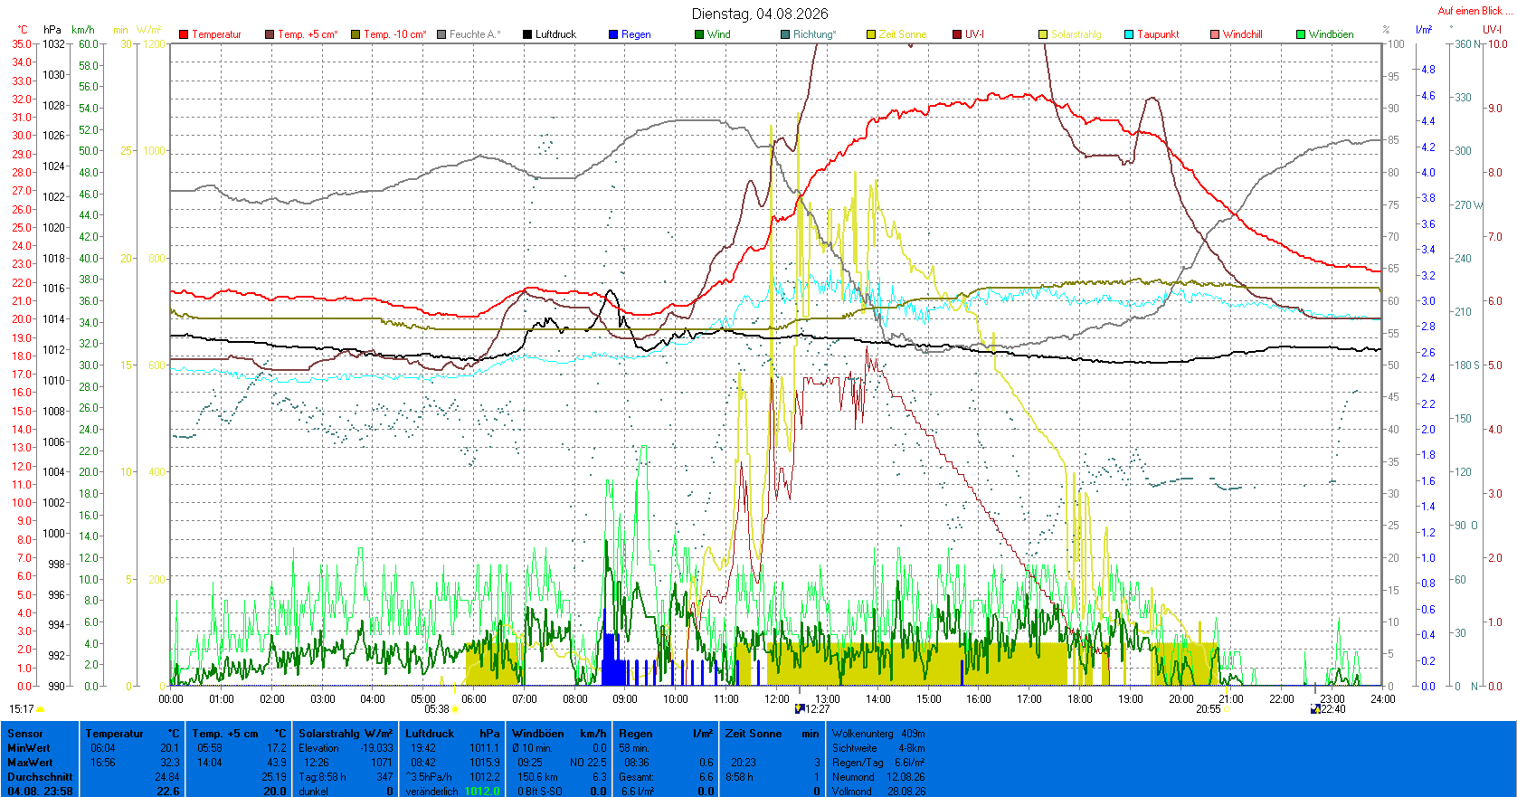Click the moon icon next to 12:27
The height and width of the screenshot is (797, 1517).
(x=800, y=709)
